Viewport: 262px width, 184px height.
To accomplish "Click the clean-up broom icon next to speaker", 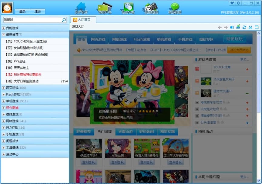I will pos(238,27).
